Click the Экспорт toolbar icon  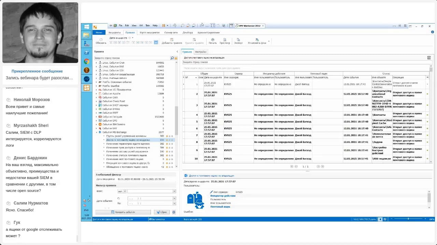click(x=238, y=40)
